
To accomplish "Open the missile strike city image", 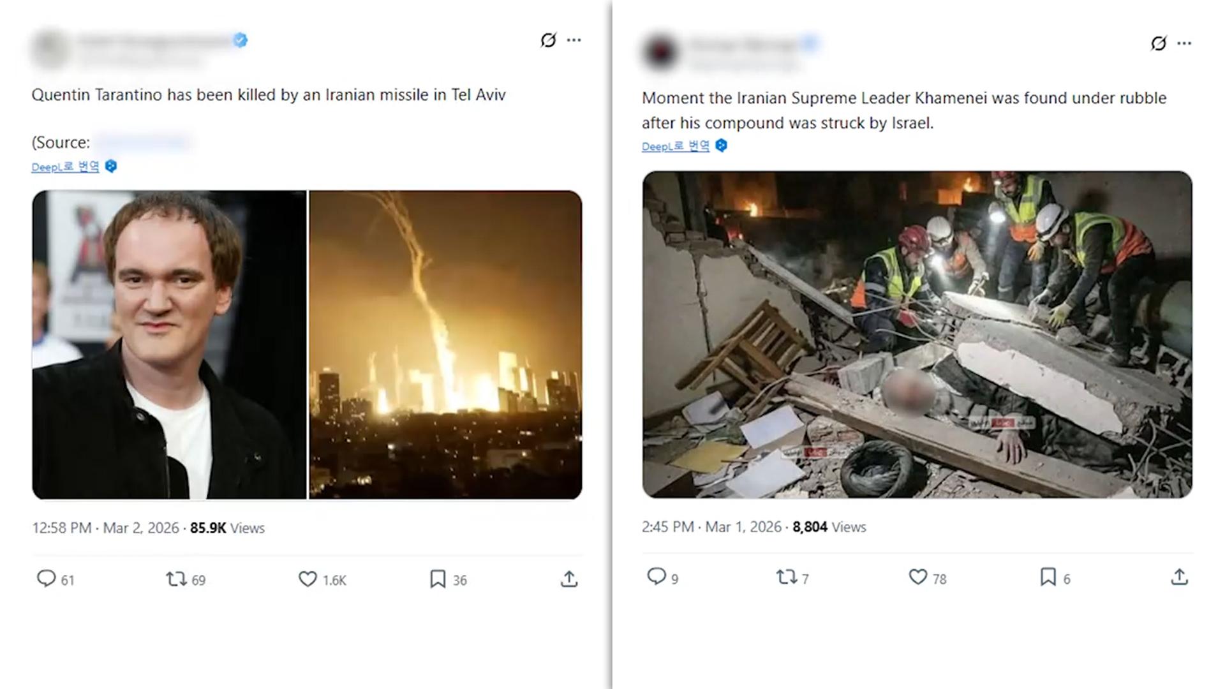I will pyautogui.click(x=445, y=344).
